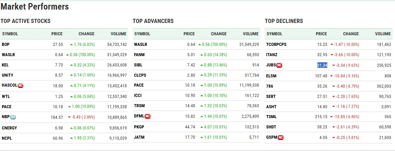Screen dimensions: 395x151
Task: Click the Volume header in Top Active Stocks
Action: tap(119, 34)
